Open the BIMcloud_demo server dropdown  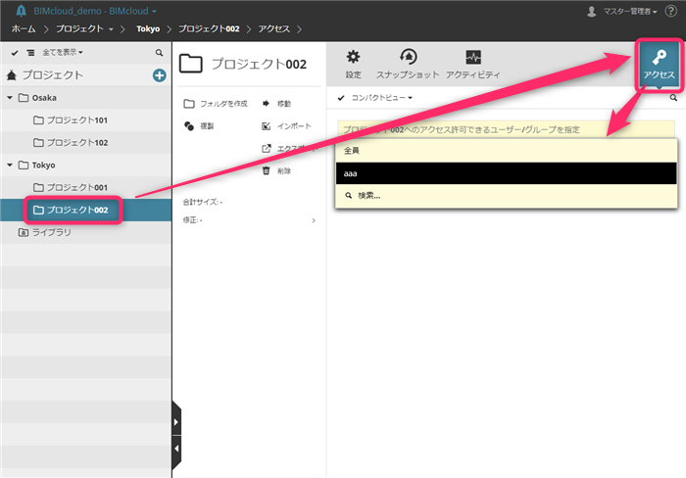[95, 11]
